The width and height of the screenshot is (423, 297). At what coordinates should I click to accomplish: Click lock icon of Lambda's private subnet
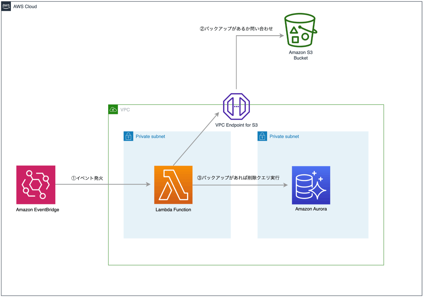128,136
